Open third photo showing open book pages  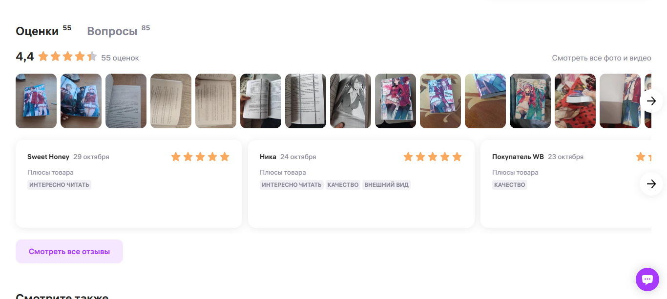pyautogui.click(x=126, y=101)
